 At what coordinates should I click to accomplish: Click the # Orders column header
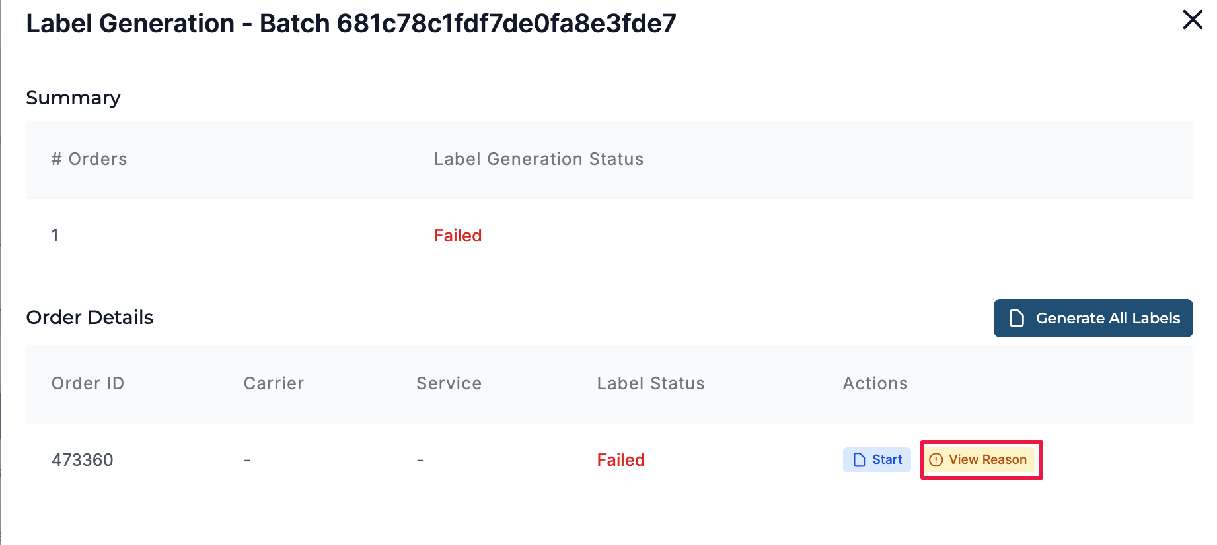click(89, 159)
